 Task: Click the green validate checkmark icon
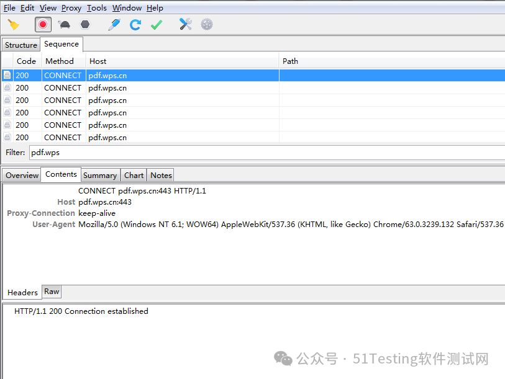[157, 25]
